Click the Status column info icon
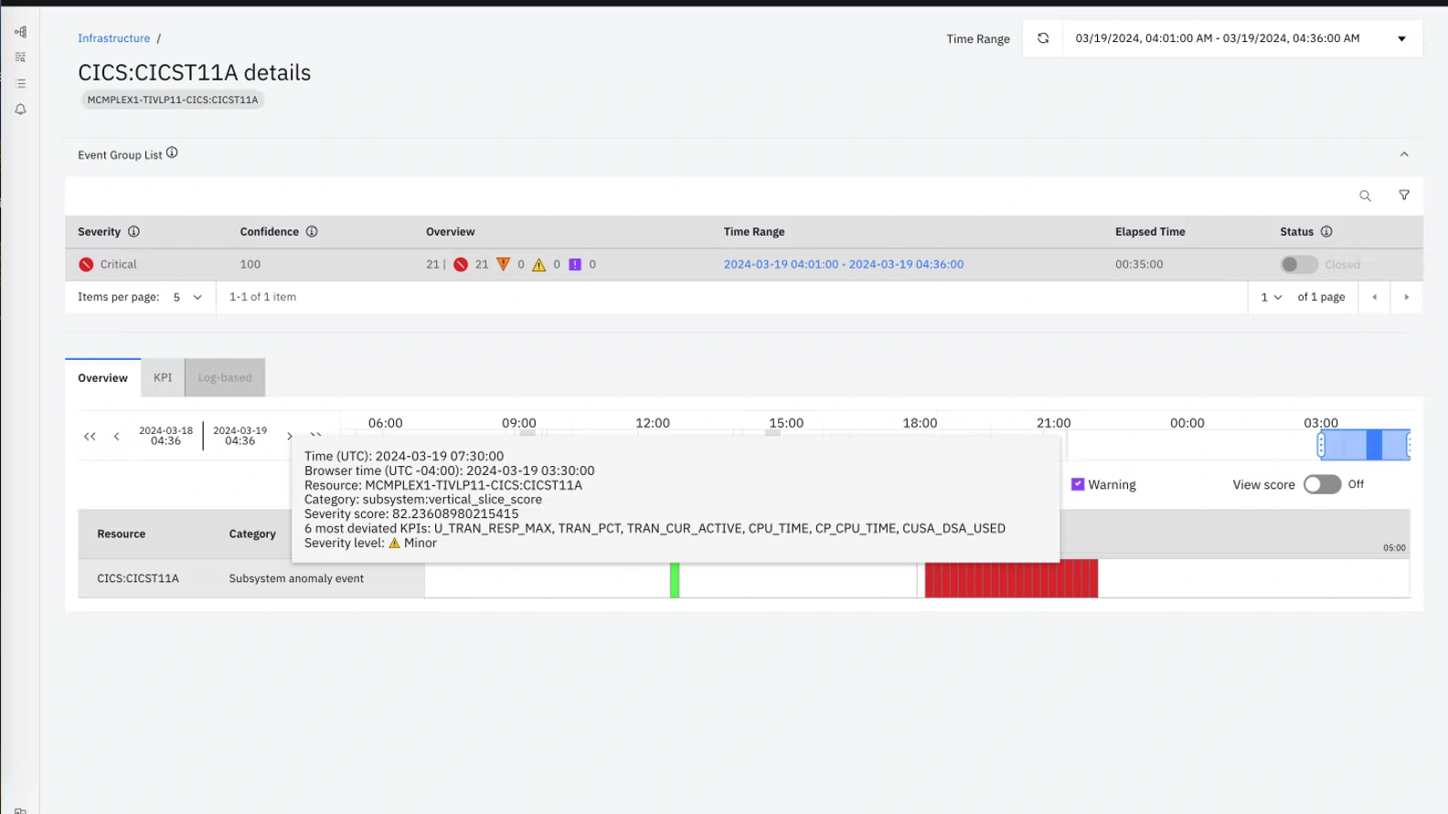This screenshot has height=814, width=1448. coord(1326,232)
